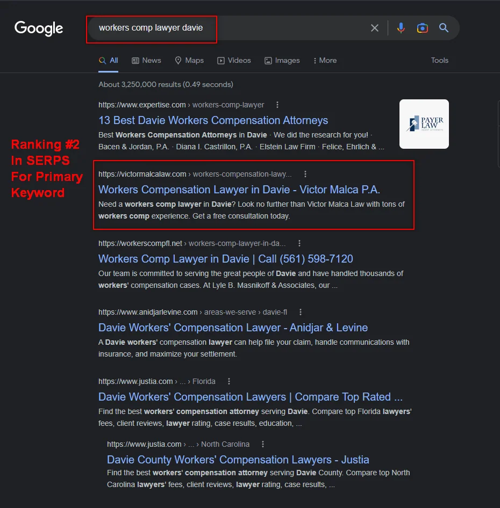This screenshot has height=508, width=500.
Task: Click the Payer Law thumbnail image
Action: [424, 124]
